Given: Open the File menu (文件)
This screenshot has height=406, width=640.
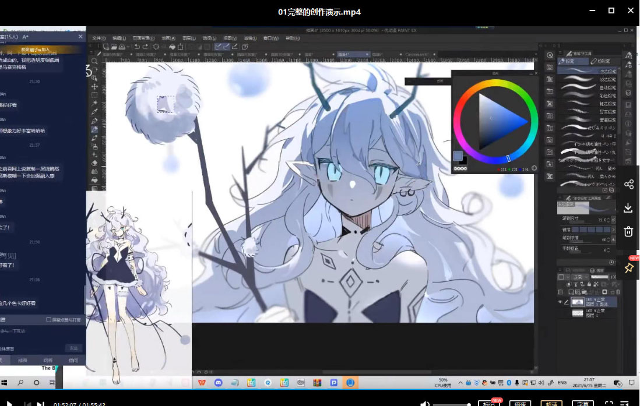Looking at the screenshot, I should (99, 38).
